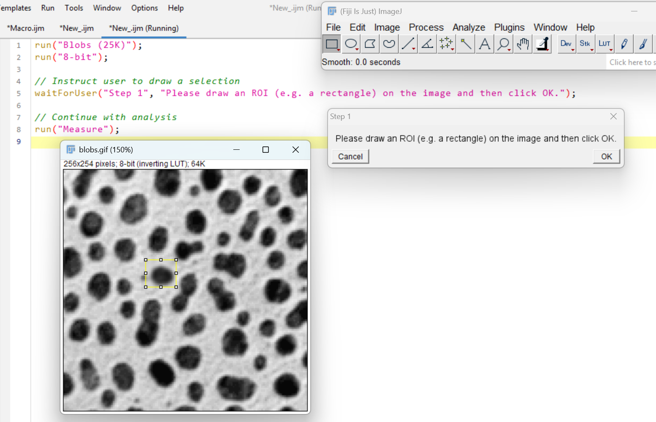Switch to the *Macro.ijm tab
Image resolution: width=656 pixels, height=422 pixels.
click(x=26, y=28)
